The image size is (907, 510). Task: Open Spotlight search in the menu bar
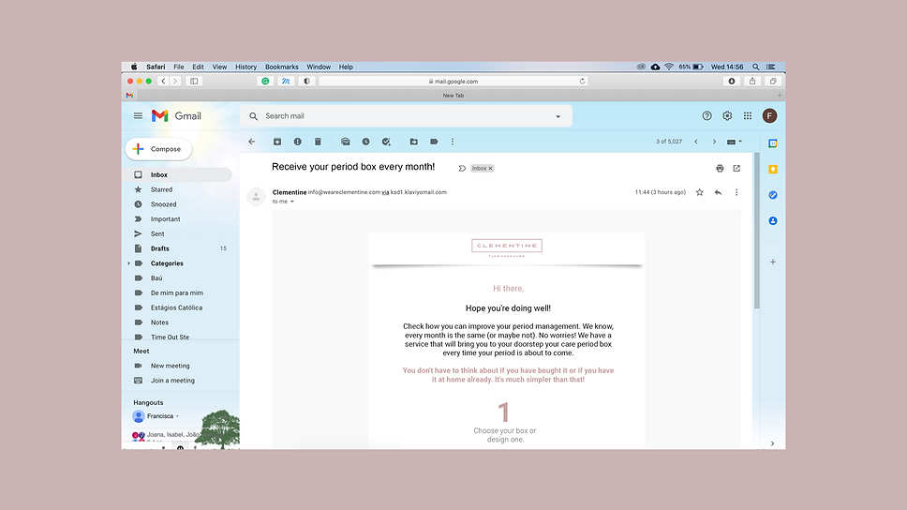point(755,67)
